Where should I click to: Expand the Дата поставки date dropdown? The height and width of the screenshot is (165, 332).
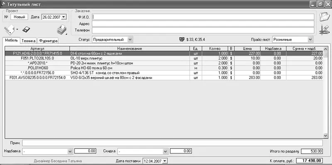click(x=165, y=161)
